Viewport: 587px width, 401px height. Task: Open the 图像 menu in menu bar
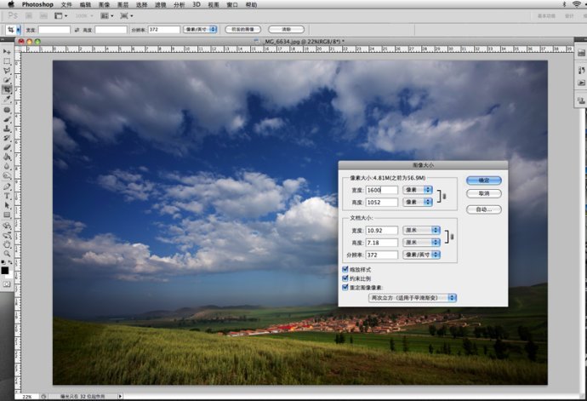(x=104, y=4)
